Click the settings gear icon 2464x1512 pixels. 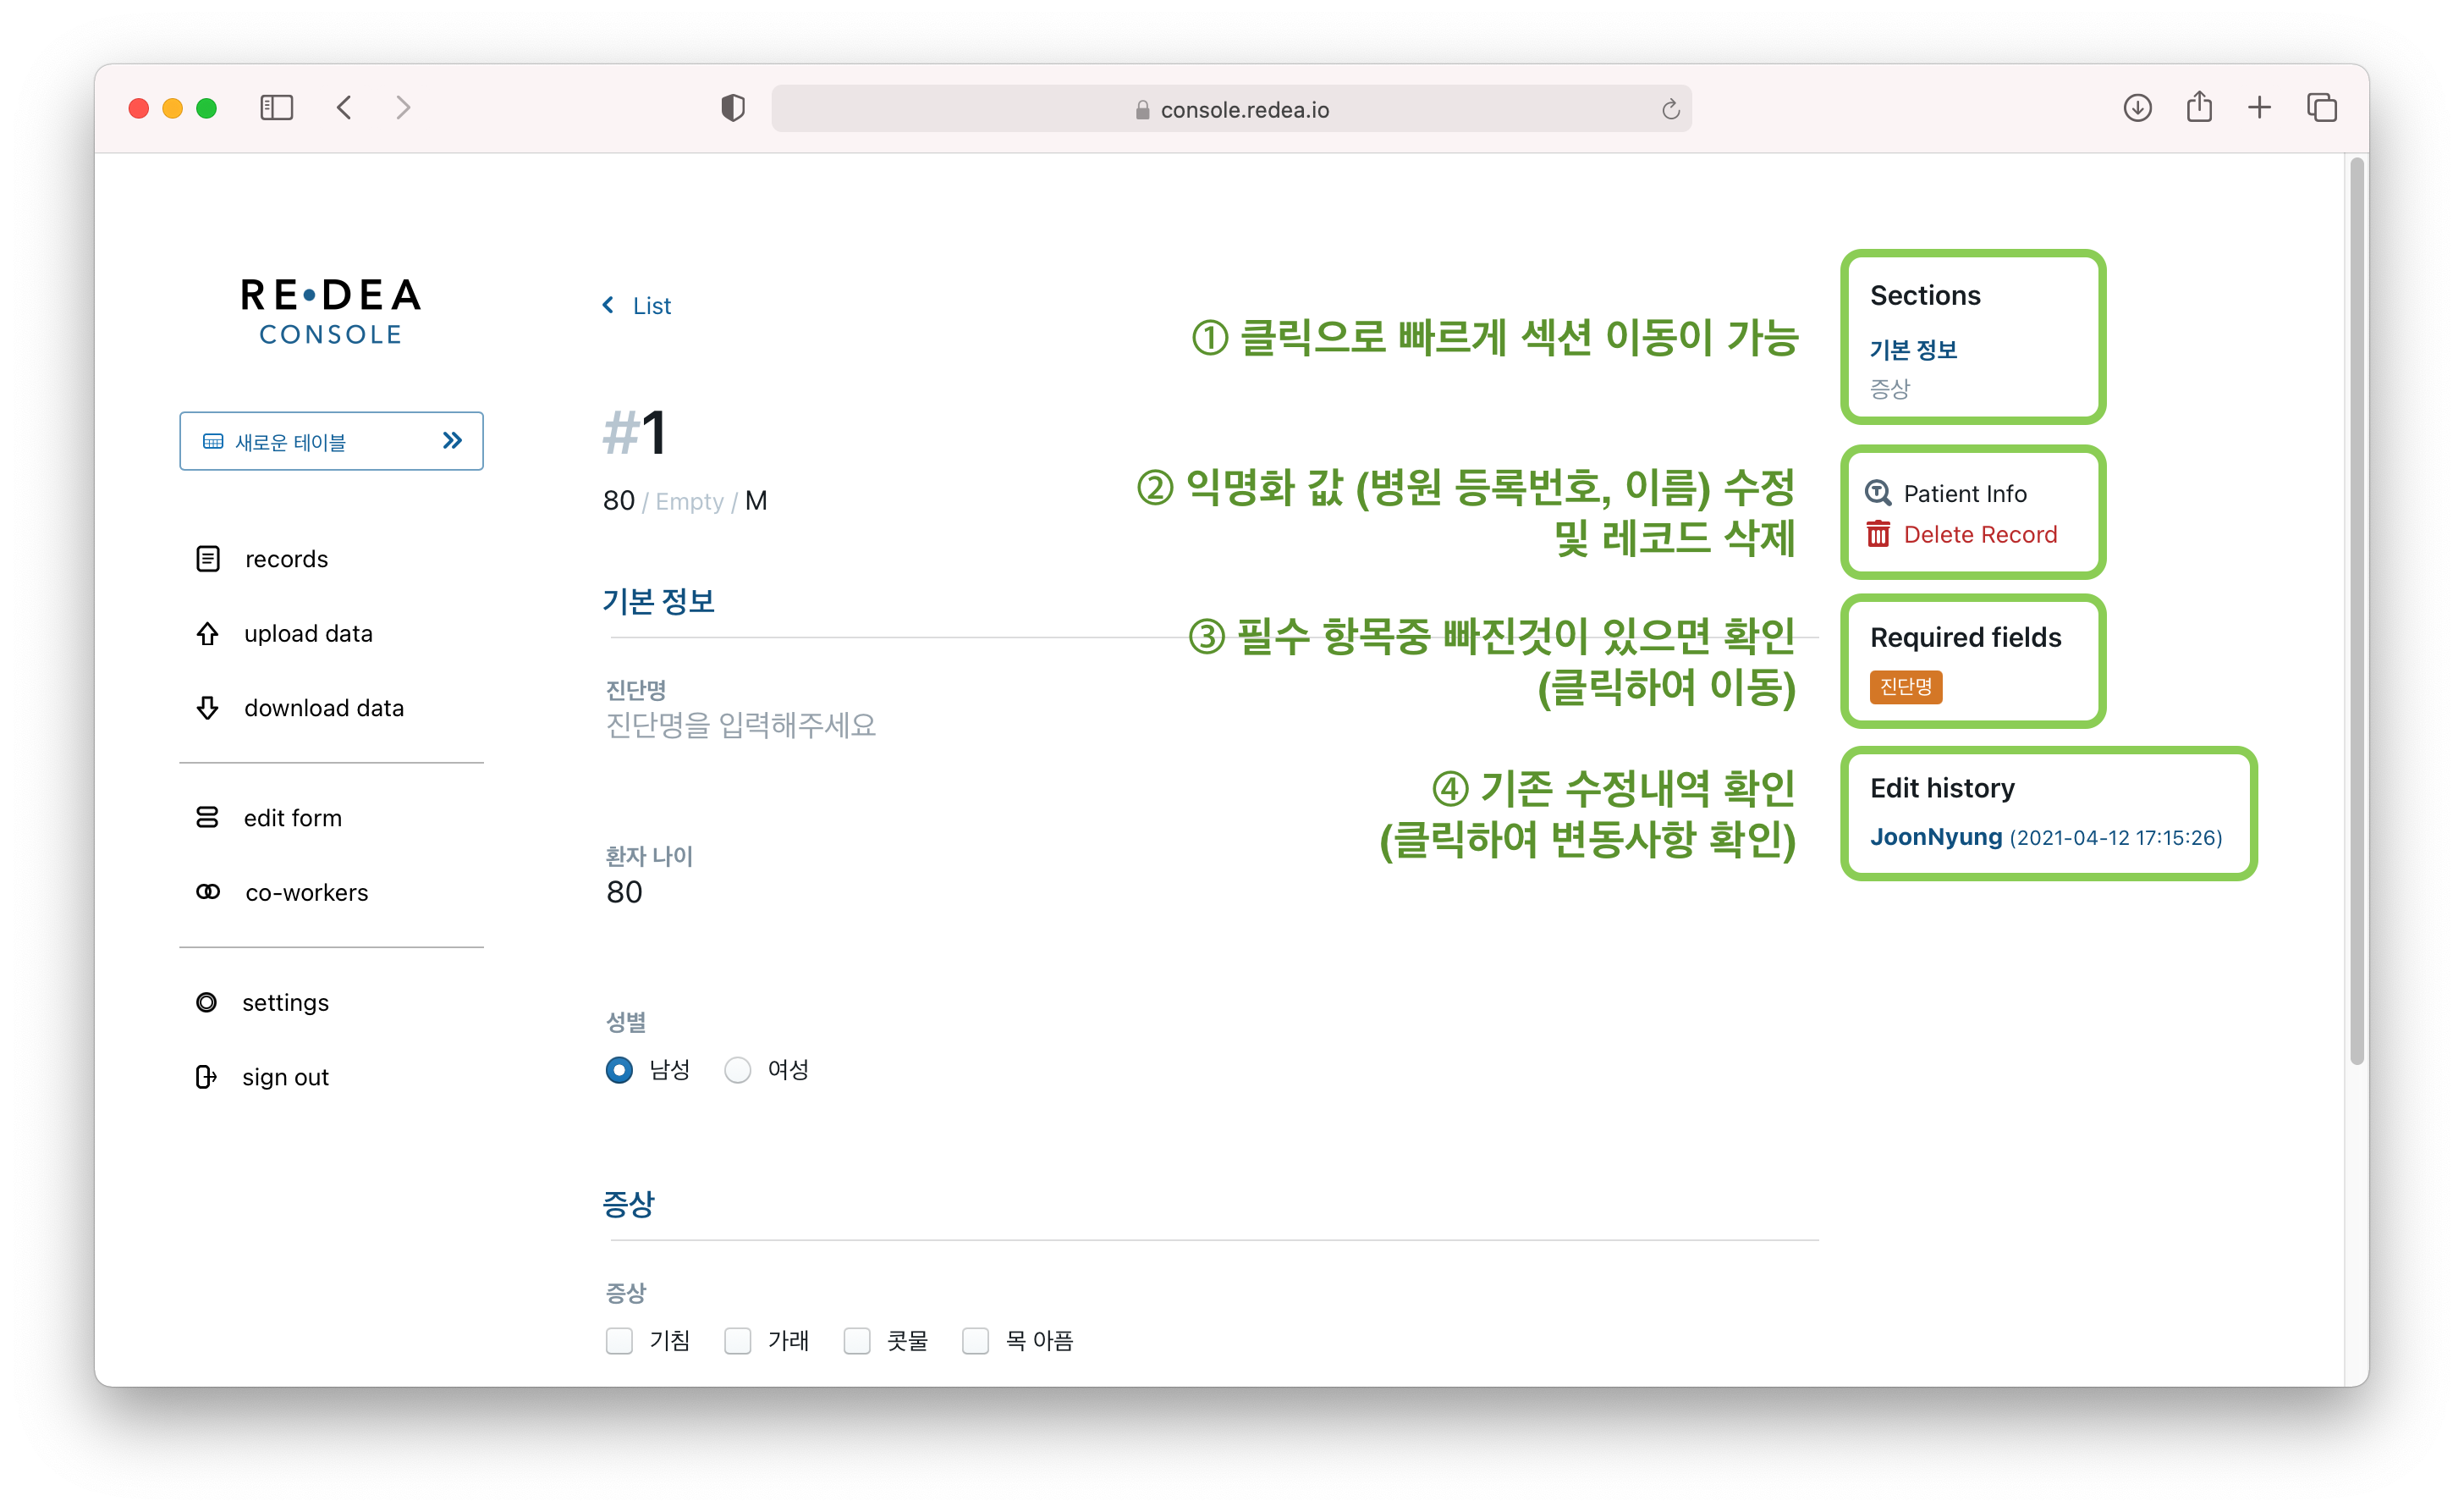tap(206, 1002)
